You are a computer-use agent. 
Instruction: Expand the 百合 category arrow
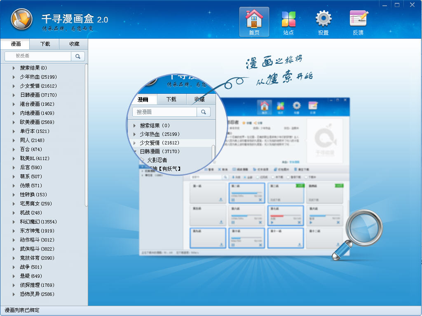click(x=14, y=149)
